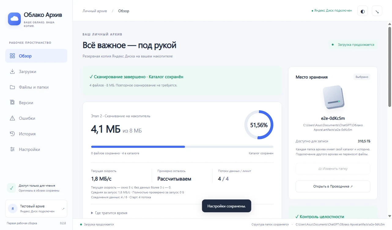This screenshot has width=392, height=230.
Task: Click the vertical page scrollbar
Action: point(390,67)
